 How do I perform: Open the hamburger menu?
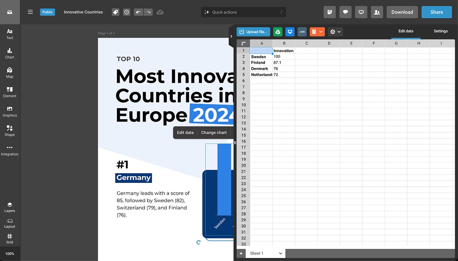coord(30,12)
